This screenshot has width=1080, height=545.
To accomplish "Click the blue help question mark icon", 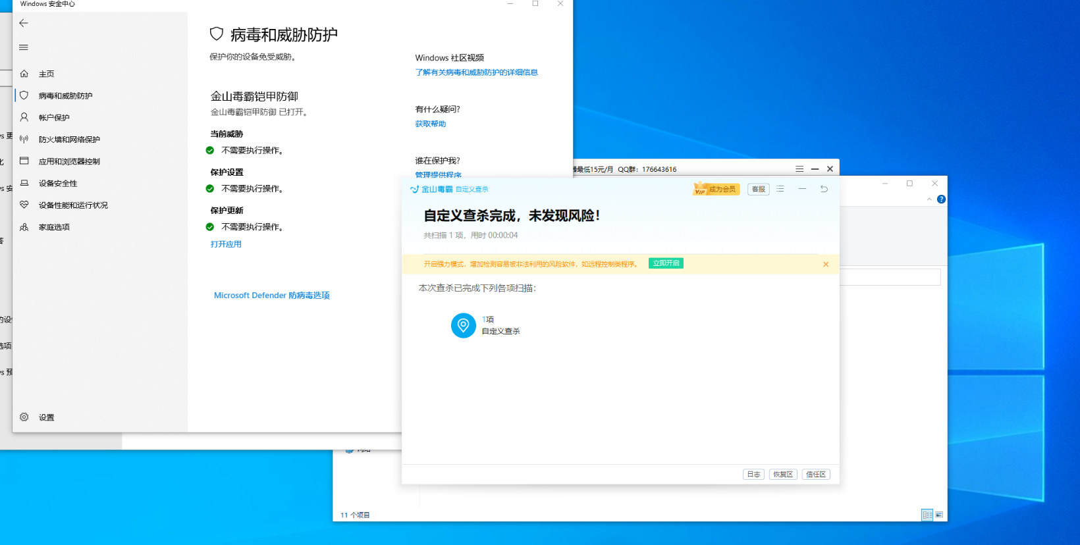I will 941,199.
